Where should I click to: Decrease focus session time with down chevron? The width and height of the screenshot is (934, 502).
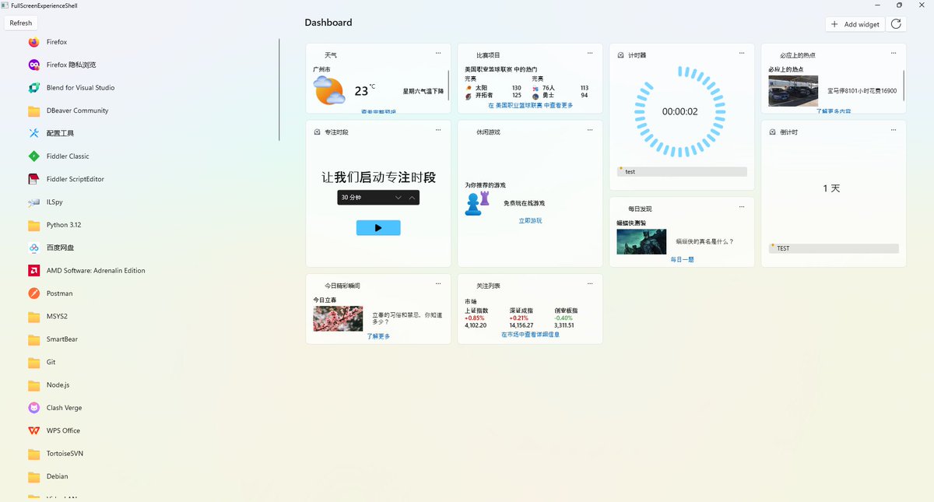pos(399,198)
